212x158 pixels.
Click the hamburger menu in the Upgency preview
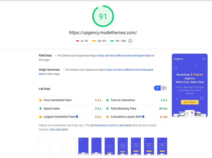(x=204, y=59)
